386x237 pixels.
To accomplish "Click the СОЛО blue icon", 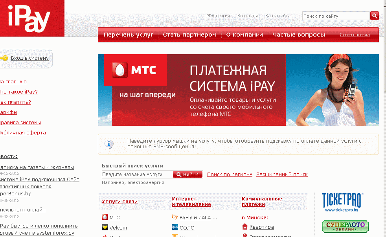I will (x=175, y=228).
